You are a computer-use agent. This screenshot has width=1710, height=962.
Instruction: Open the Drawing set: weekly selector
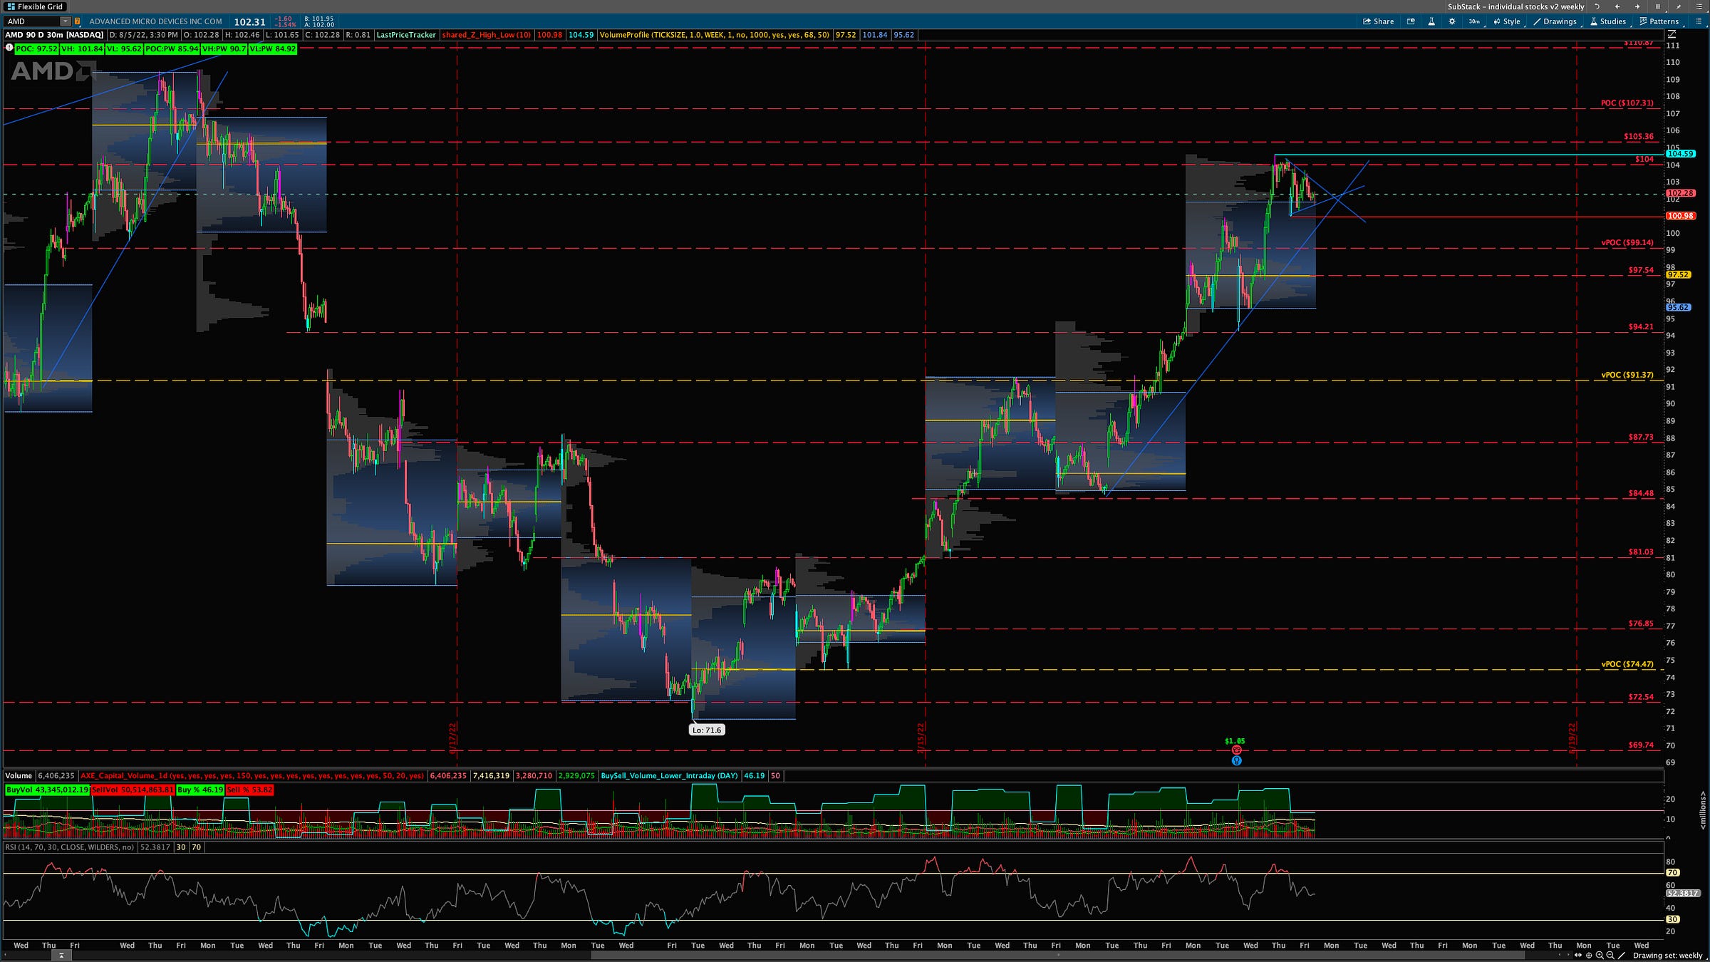pyautogui.click(x=1668, y=956)
